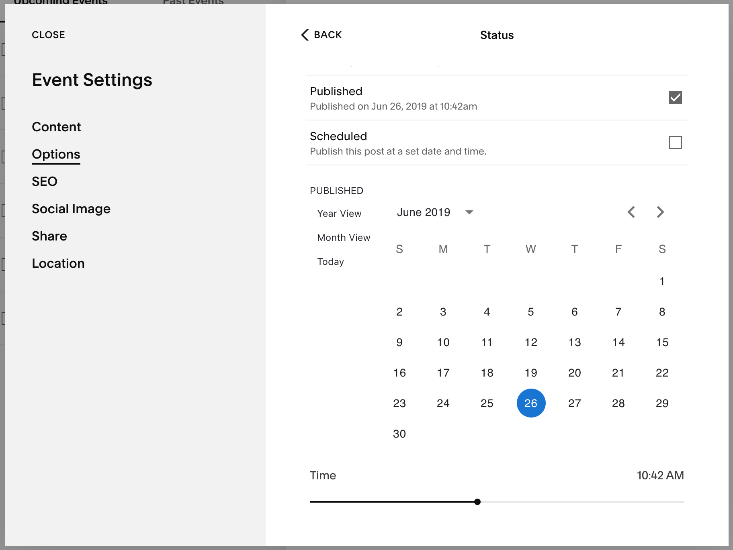Image resolution: width=733 pixels, height=550 pixels.
Task: Go to previous month in calendar
Action: [x=631, y=212]
